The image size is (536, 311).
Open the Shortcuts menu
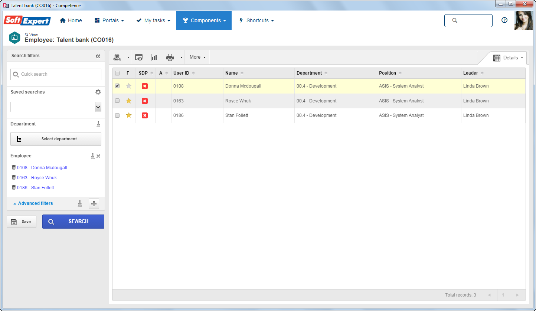point(256,20)
